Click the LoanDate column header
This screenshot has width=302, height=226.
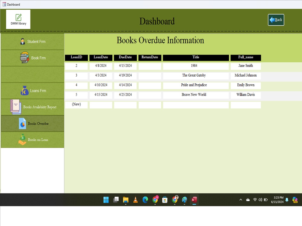[101, 58]
